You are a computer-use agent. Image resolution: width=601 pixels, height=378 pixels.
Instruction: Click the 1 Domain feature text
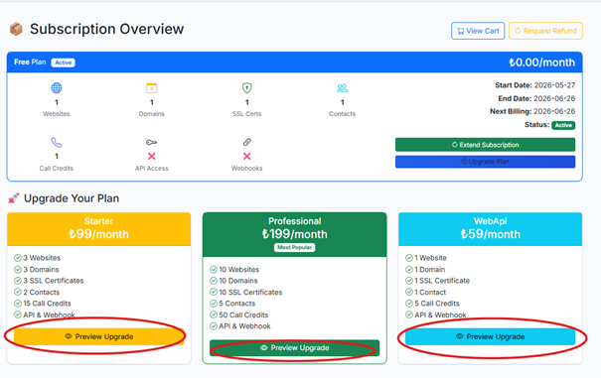(x=430, y=269)
